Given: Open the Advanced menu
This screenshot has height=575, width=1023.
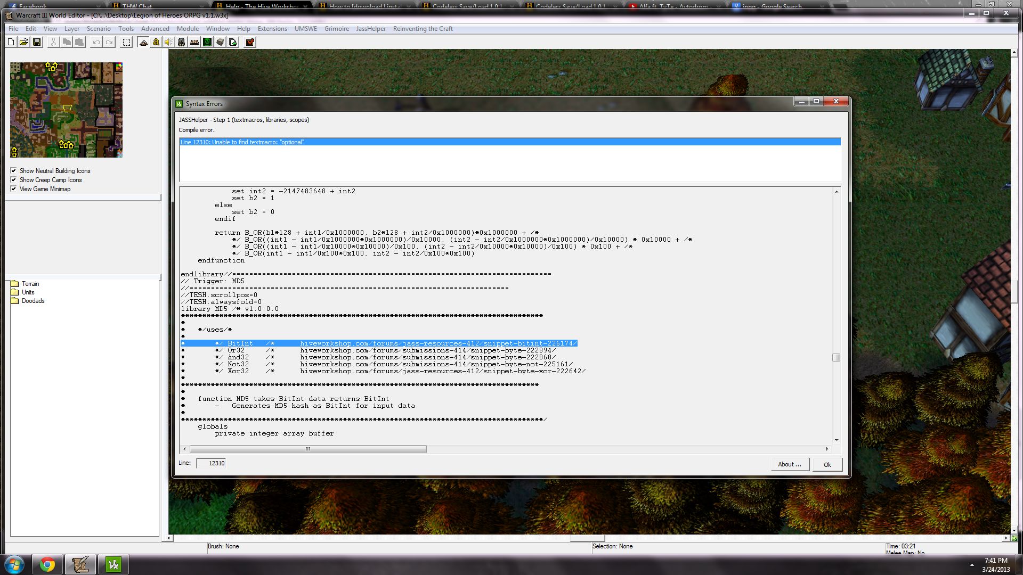Looking at the screenshot, I should click(155, 29).
